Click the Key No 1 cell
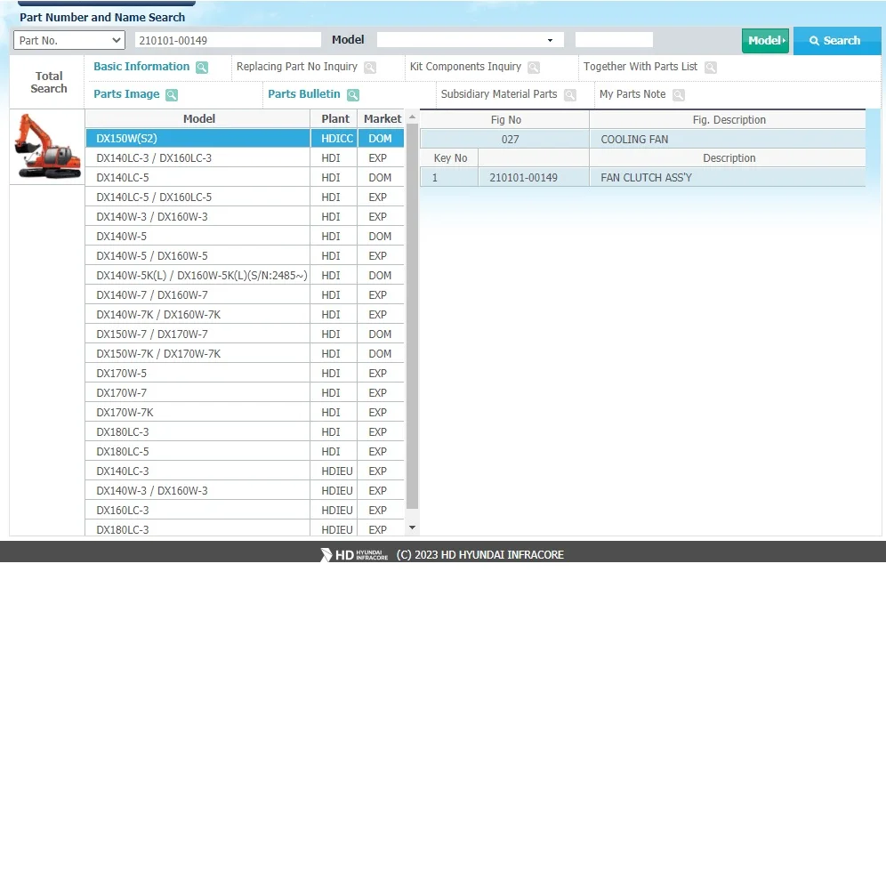 tap(449, 178)
